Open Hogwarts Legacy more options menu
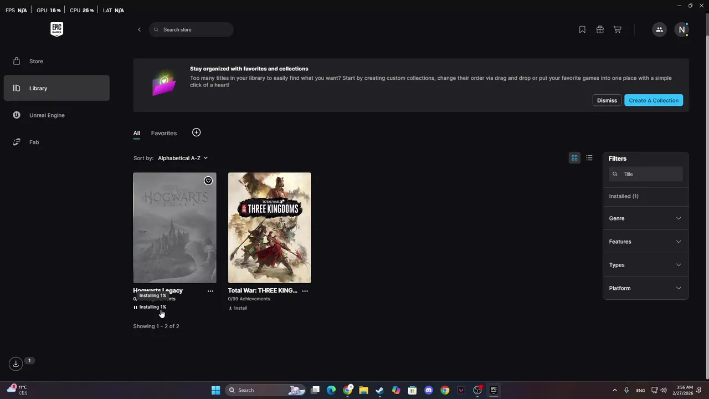Screen dimensions: 709x399 point(210,290)
